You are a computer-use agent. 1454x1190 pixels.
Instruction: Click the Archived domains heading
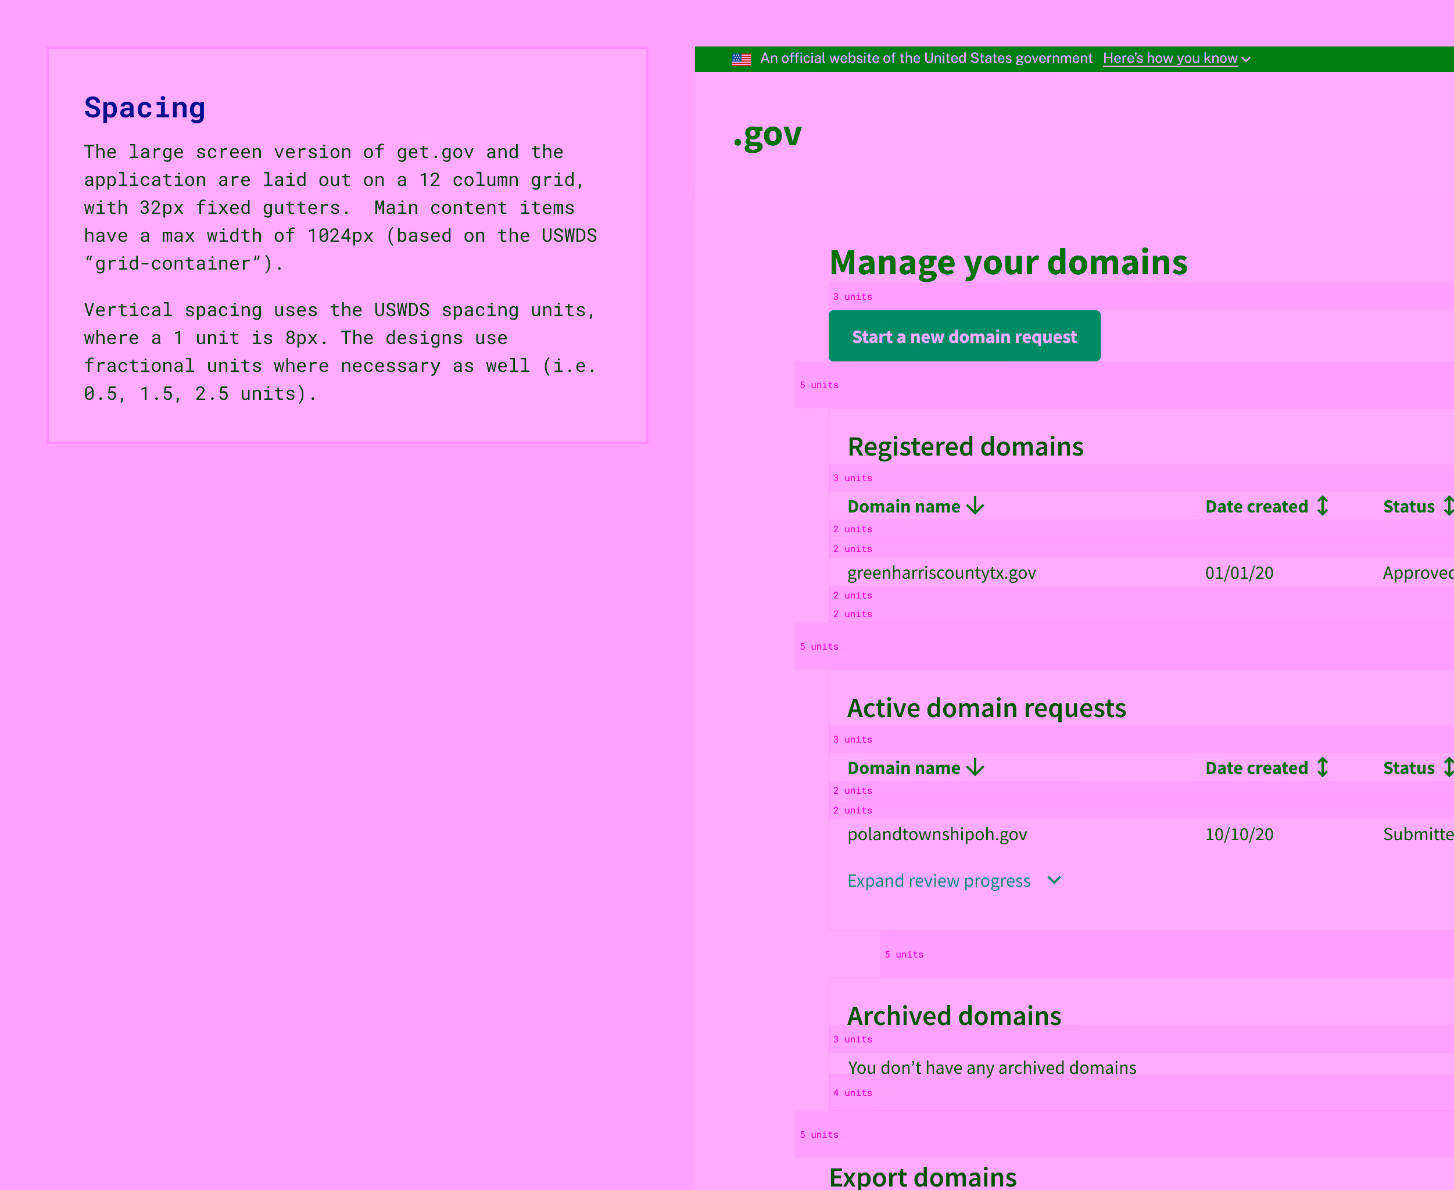point(954,1016)
